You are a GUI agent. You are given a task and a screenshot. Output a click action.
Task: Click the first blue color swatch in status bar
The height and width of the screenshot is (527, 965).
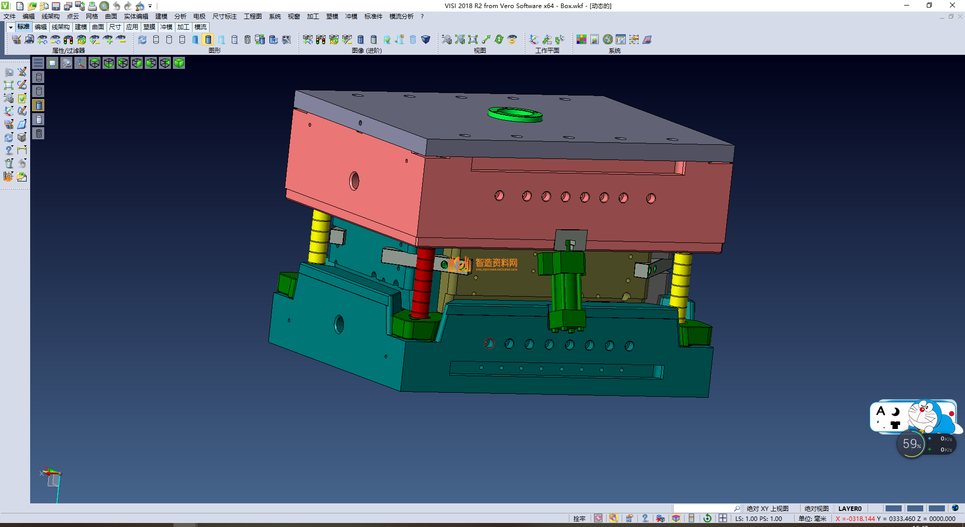(x=893, y=508)
